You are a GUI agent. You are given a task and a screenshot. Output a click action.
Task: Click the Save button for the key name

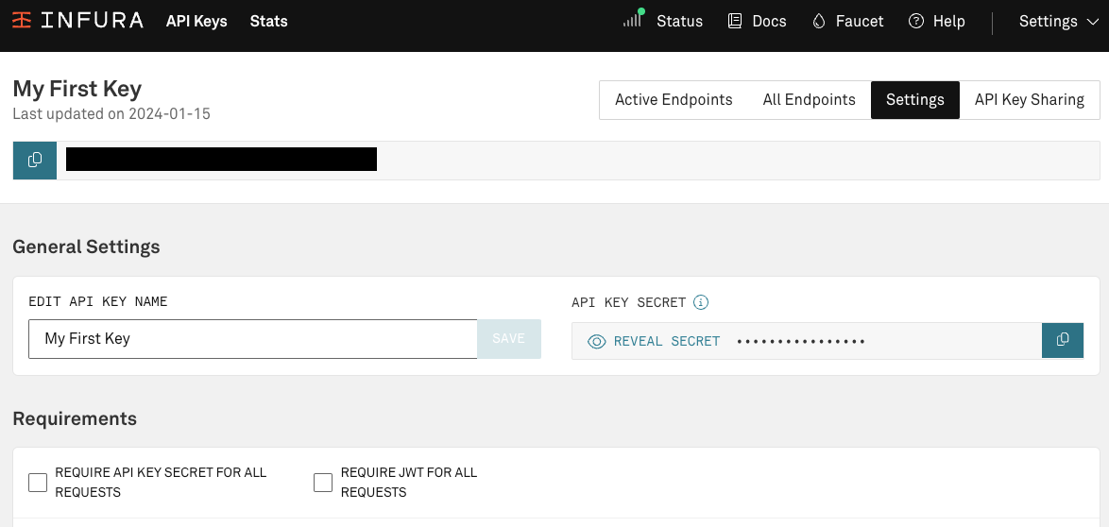(509, 339)
